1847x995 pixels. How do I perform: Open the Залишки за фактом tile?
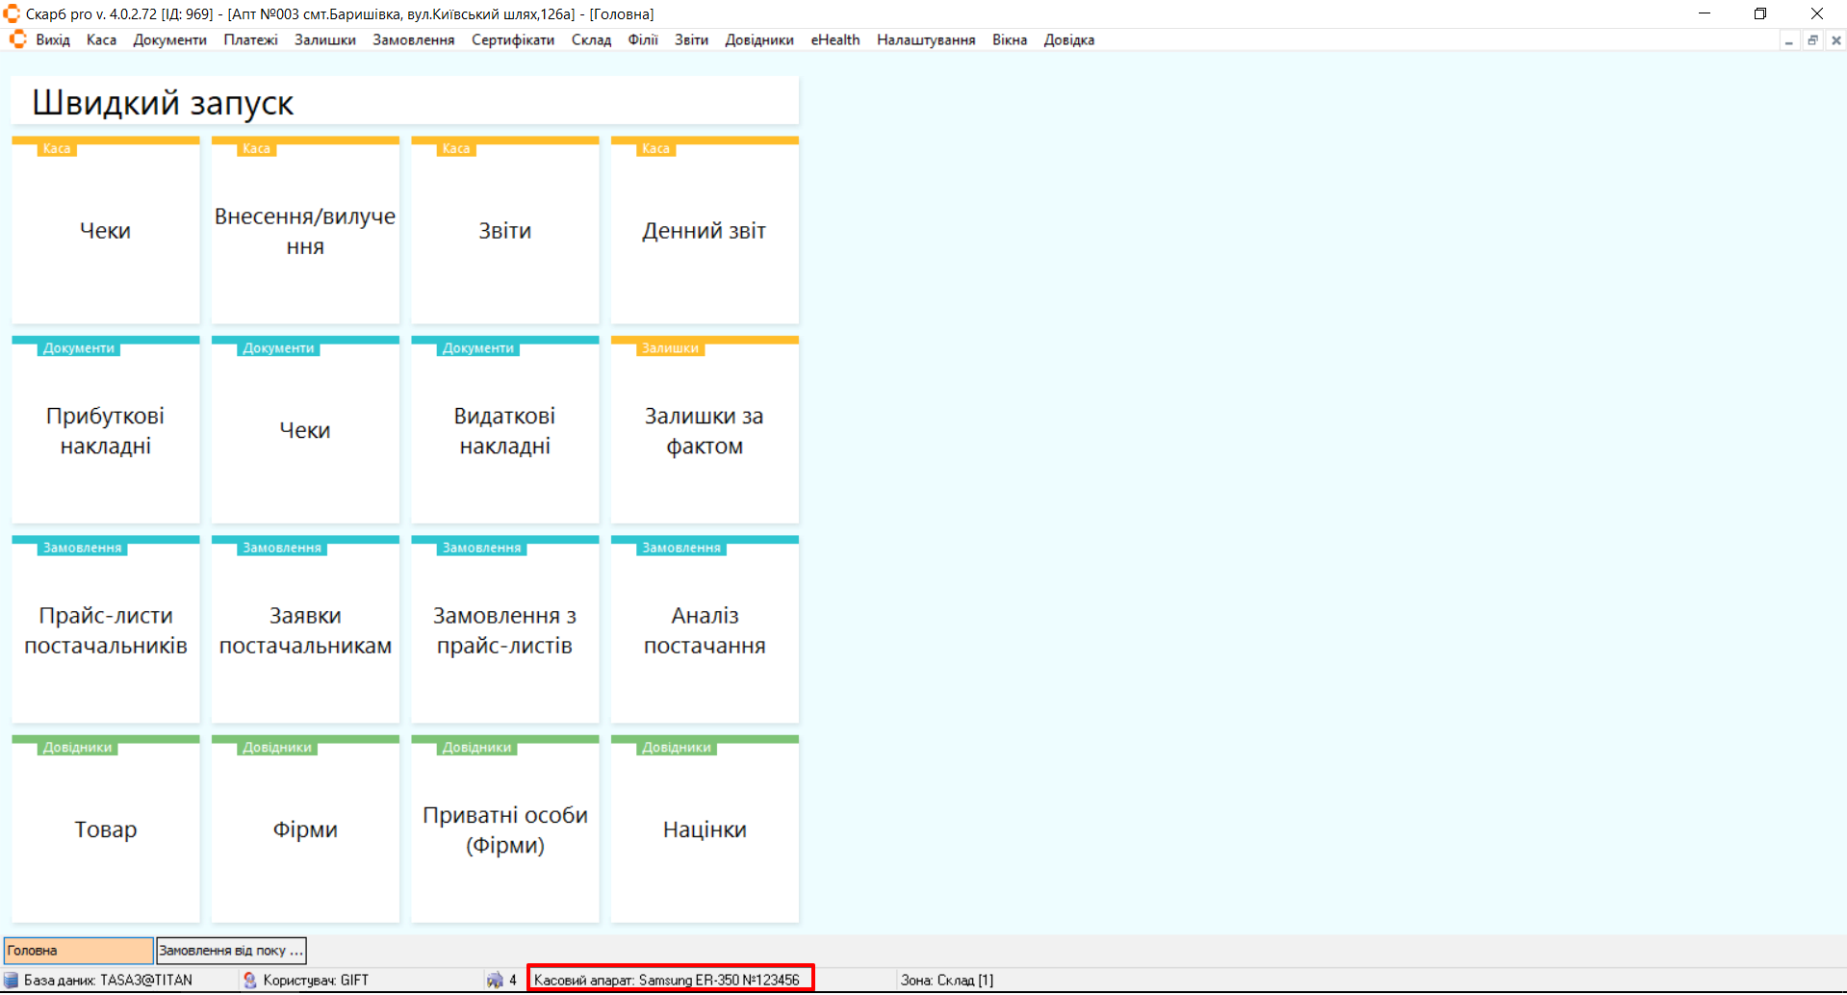pos(704,430)
